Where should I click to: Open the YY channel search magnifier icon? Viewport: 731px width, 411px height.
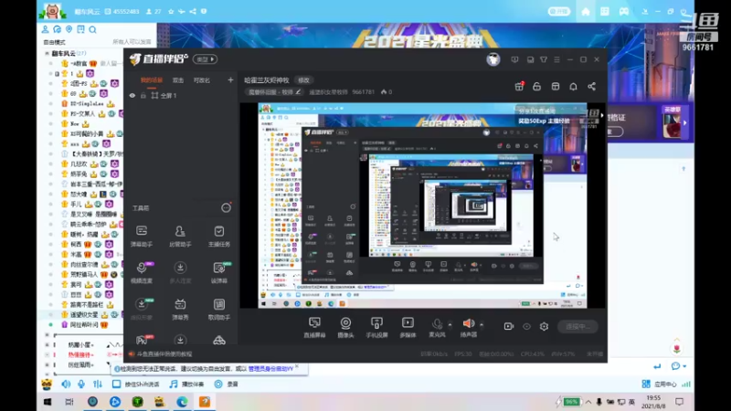[x=93, y=30]
